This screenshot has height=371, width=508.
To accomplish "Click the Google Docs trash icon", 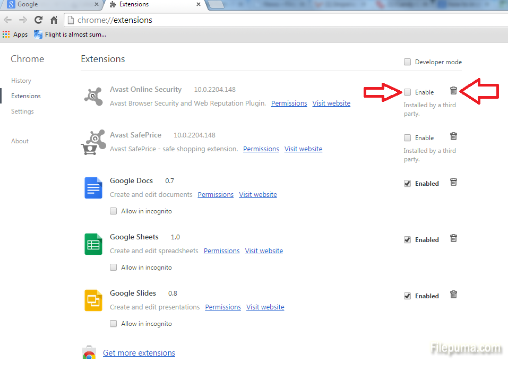I will (453, 182).
